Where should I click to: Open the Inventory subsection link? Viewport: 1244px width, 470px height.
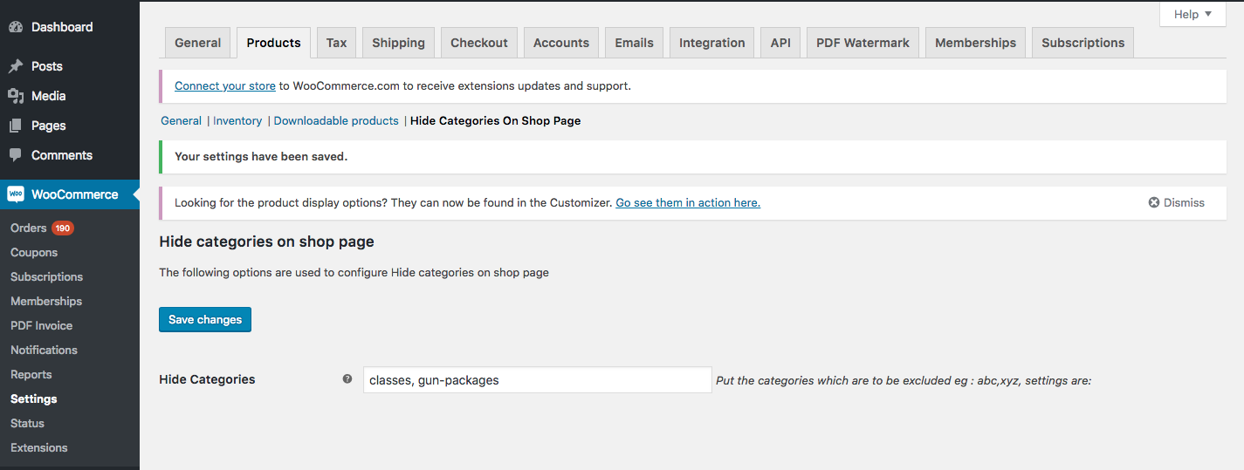(237, 120)
